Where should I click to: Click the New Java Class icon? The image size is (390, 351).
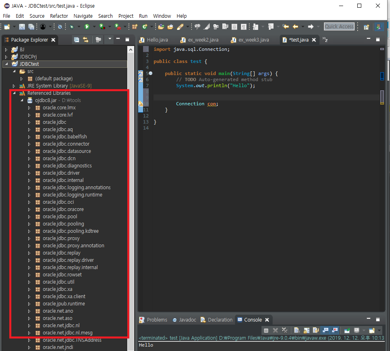pyautogui.click(x=145, y=27)
